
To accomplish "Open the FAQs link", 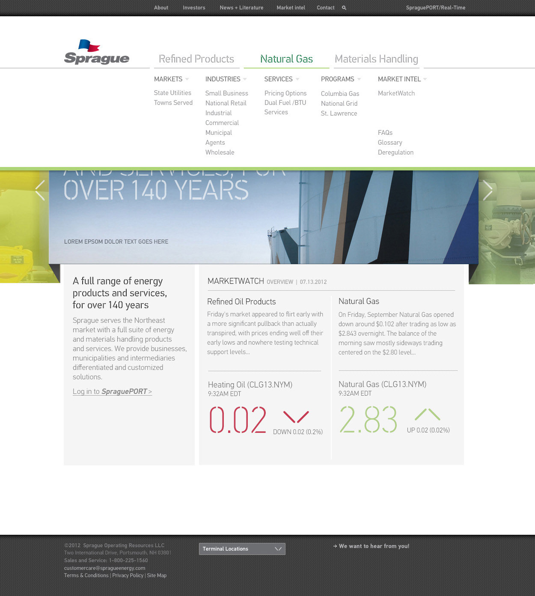I will (385, 133).
